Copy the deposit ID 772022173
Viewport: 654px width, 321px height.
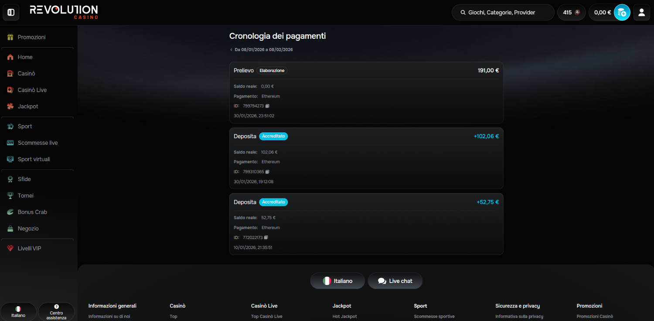pos(266,238)
